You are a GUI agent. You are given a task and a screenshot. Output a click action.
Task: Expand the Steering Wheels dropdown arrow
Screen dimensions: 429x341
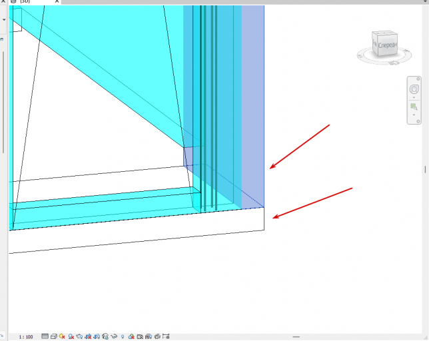[414, 98]
